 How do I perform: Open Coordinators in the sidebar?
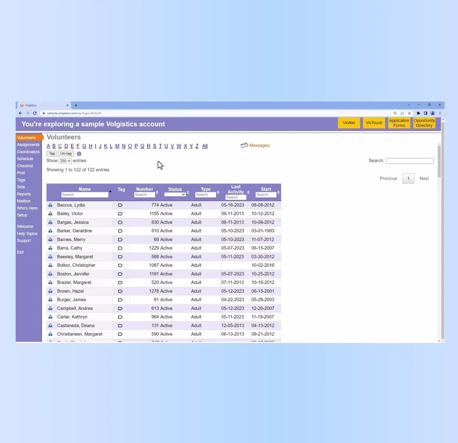coord(28,152)
